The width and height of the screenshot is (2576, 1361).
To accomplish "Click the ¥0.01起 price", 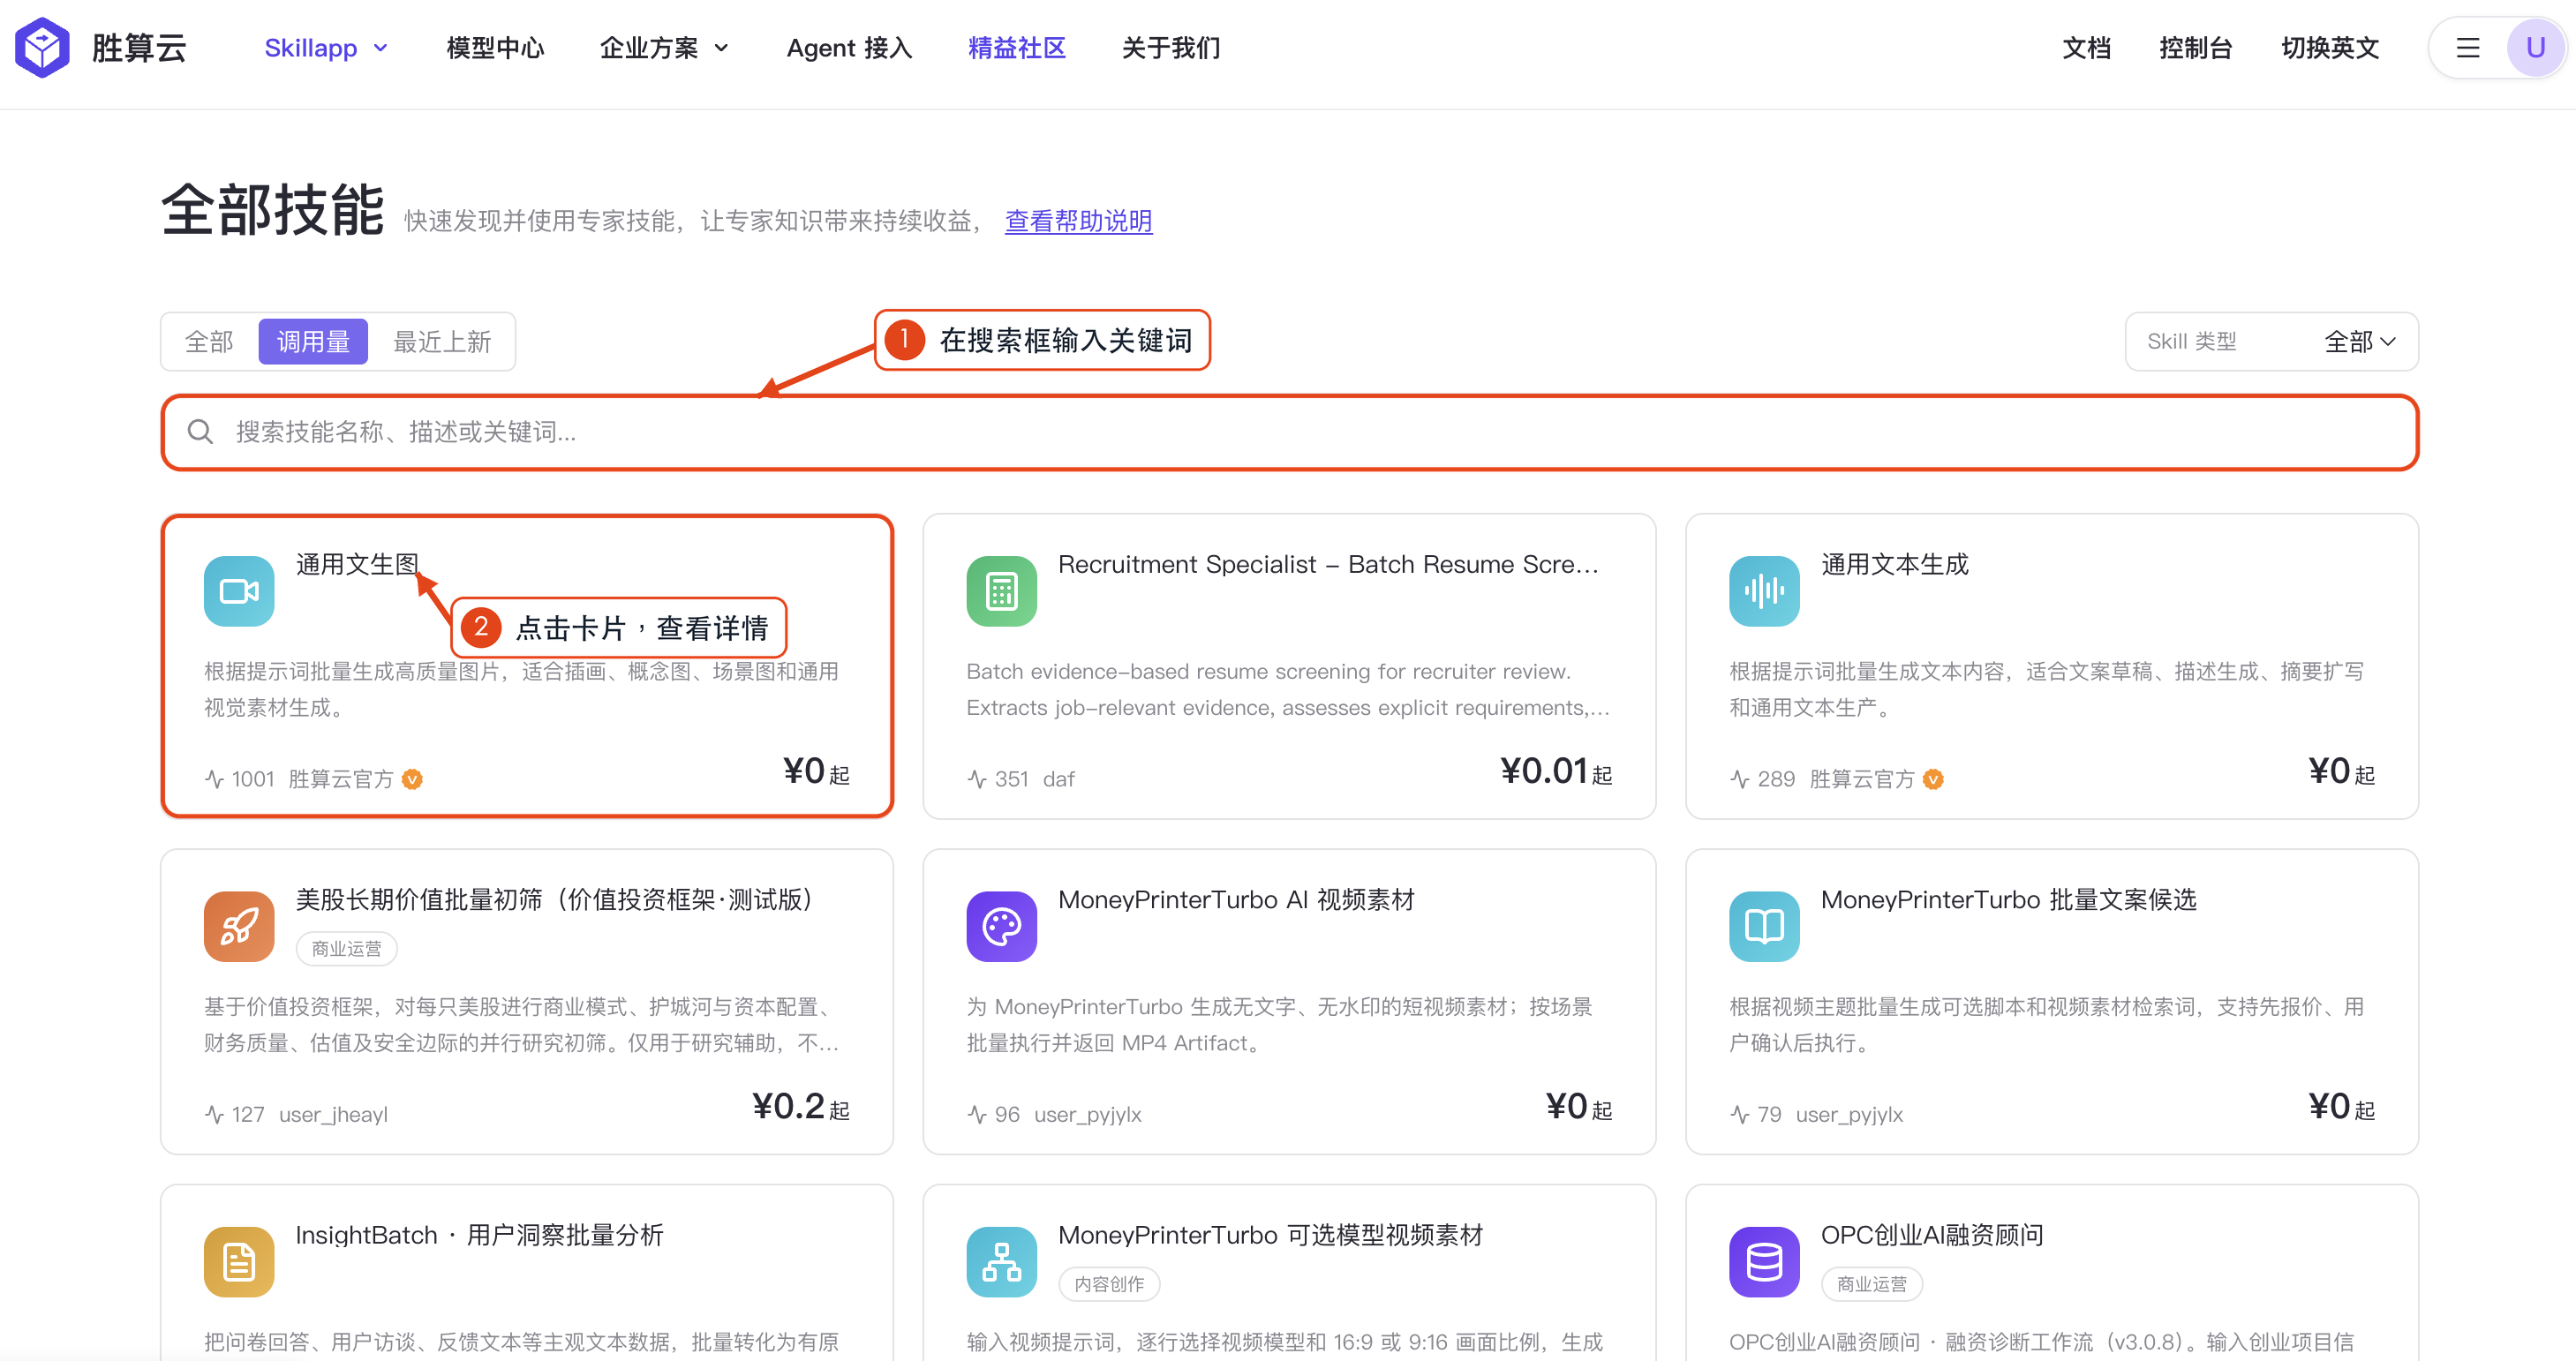I will 1556,771.
